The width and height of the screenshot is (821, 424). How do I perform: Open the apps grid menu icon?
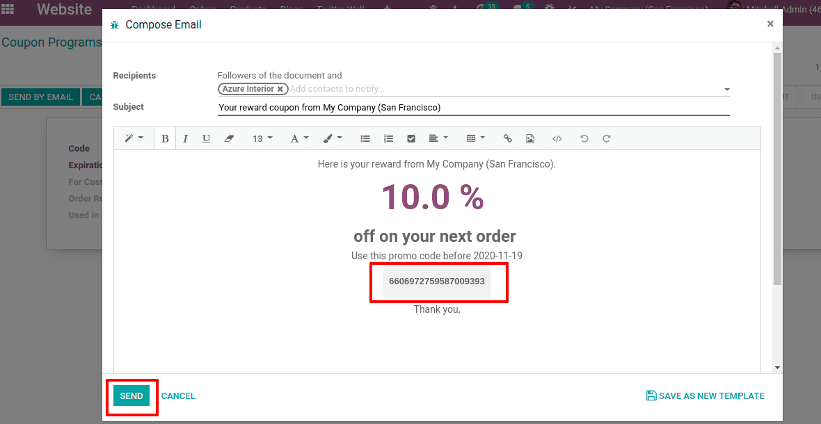tap(8, 9)
